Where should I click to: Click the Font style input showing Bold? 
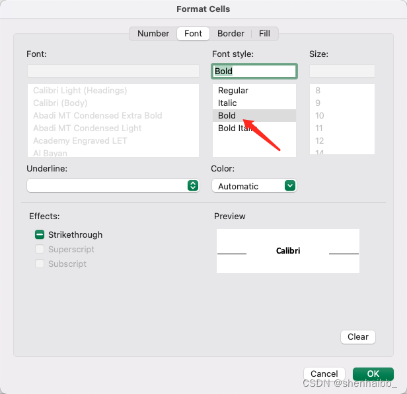pos(254,71)
